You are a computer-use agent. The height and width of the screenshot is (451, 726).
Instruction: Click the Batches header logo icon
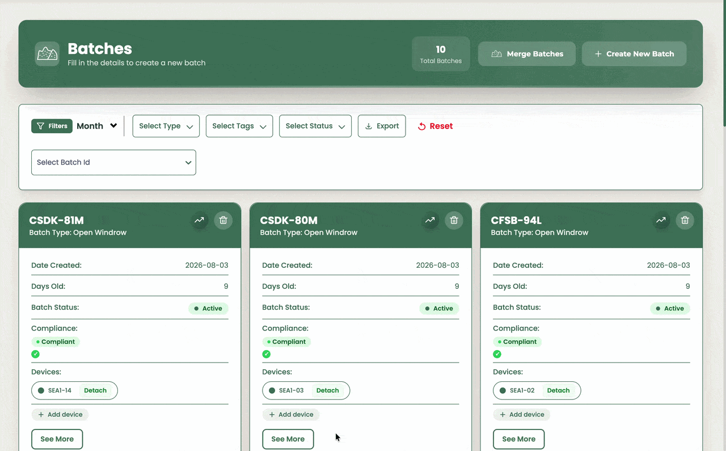pyautogui.click(x=47, y=54)
